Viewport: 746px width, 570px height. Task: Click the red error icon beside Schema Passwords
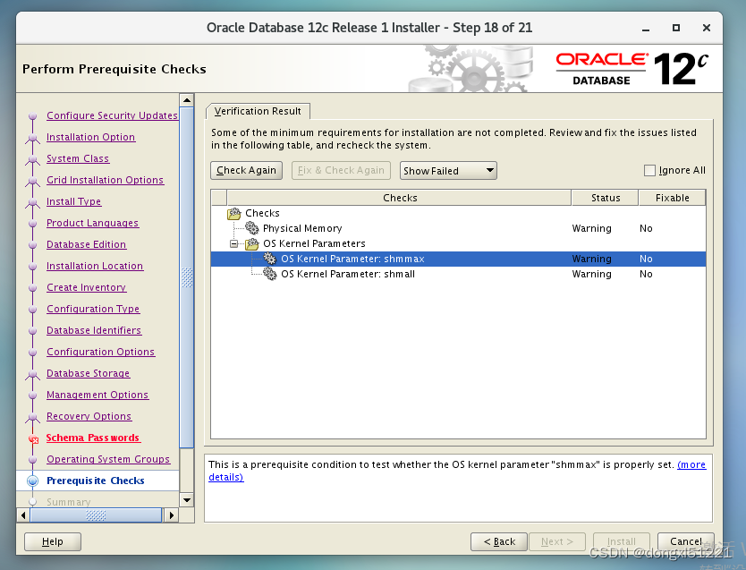pos(33,438)
